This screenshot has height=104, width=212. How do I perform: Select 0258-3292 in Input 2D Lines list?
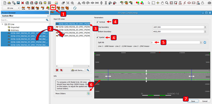(x=73, y=24)
